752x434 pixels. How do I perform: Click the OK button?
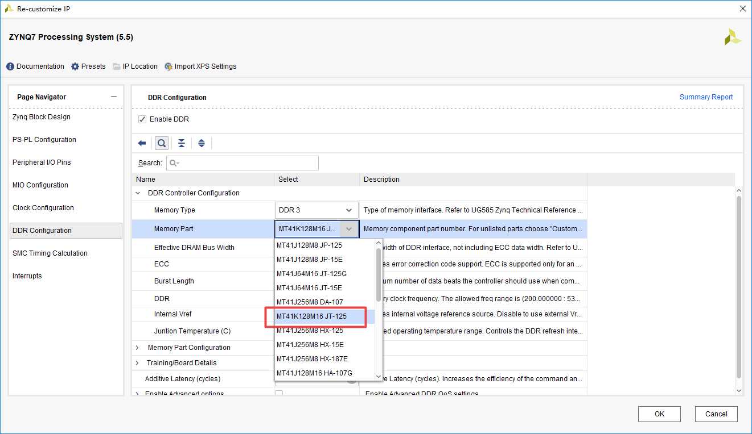point(659,414)
